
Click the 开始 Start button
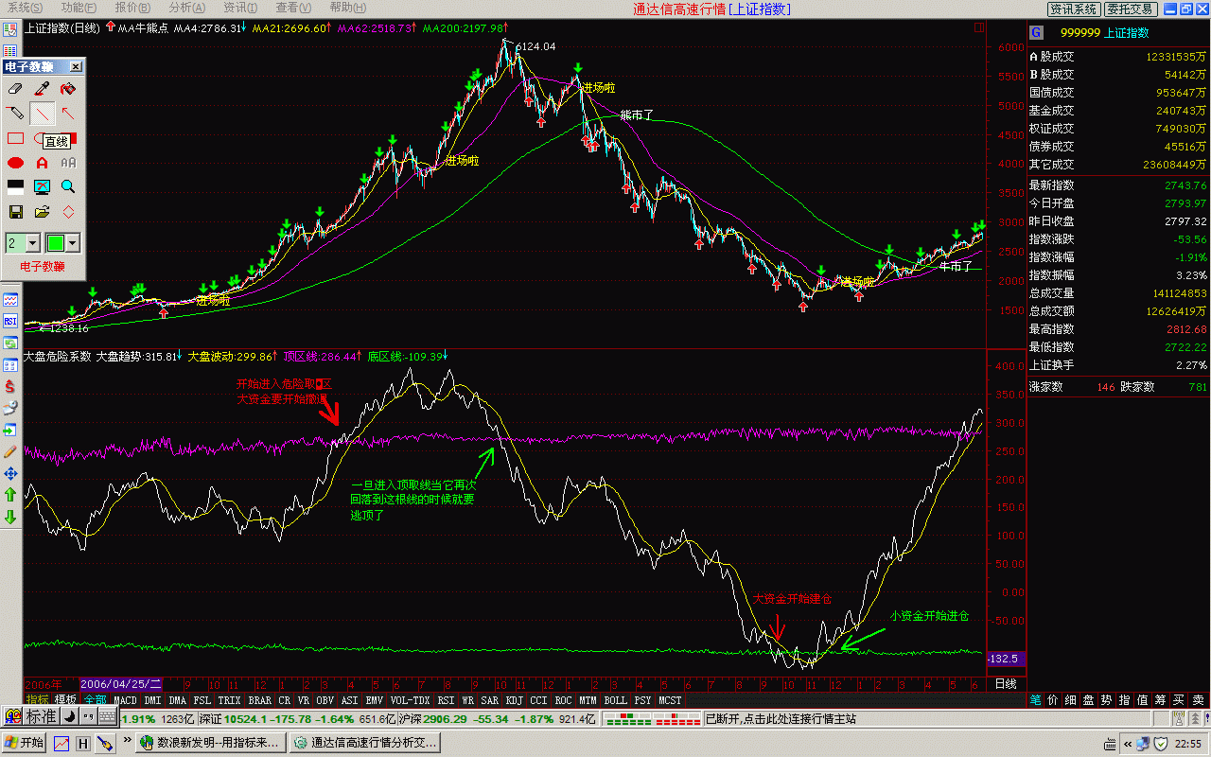(x=25, y=743)
